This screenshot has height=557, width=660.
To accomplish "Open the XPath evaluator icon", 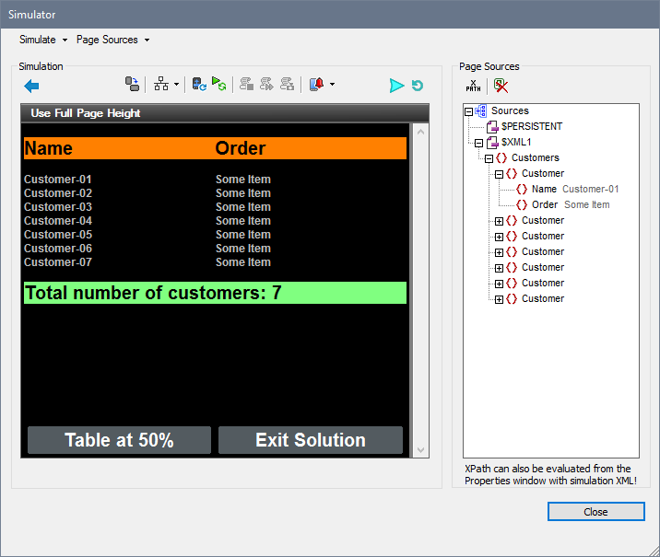I will point(473,86).
